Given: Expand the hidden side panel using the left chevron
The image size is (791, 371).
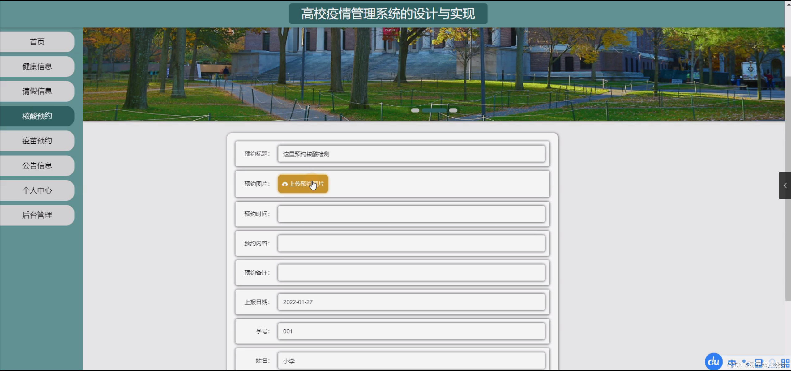Looking at the screenshot, I should click(x=785, y=185).
